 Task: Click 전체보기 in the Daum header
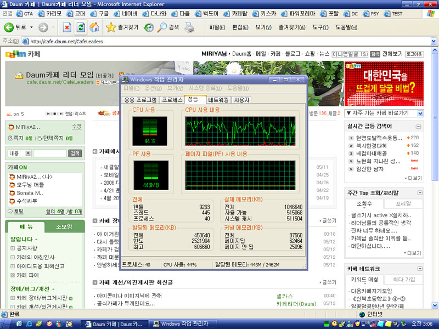coord(392,54)
